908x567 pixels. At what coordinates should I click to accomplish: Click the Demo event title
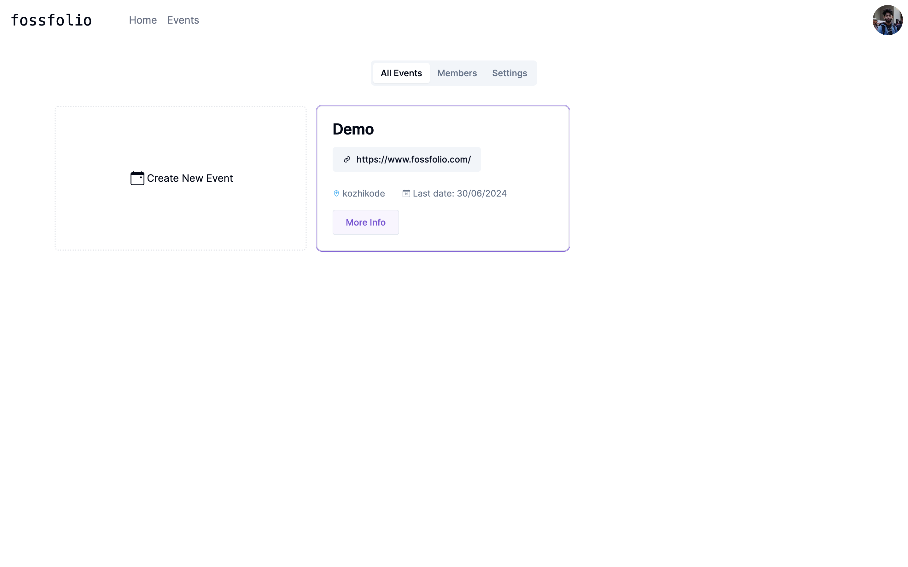coord(353,129)
